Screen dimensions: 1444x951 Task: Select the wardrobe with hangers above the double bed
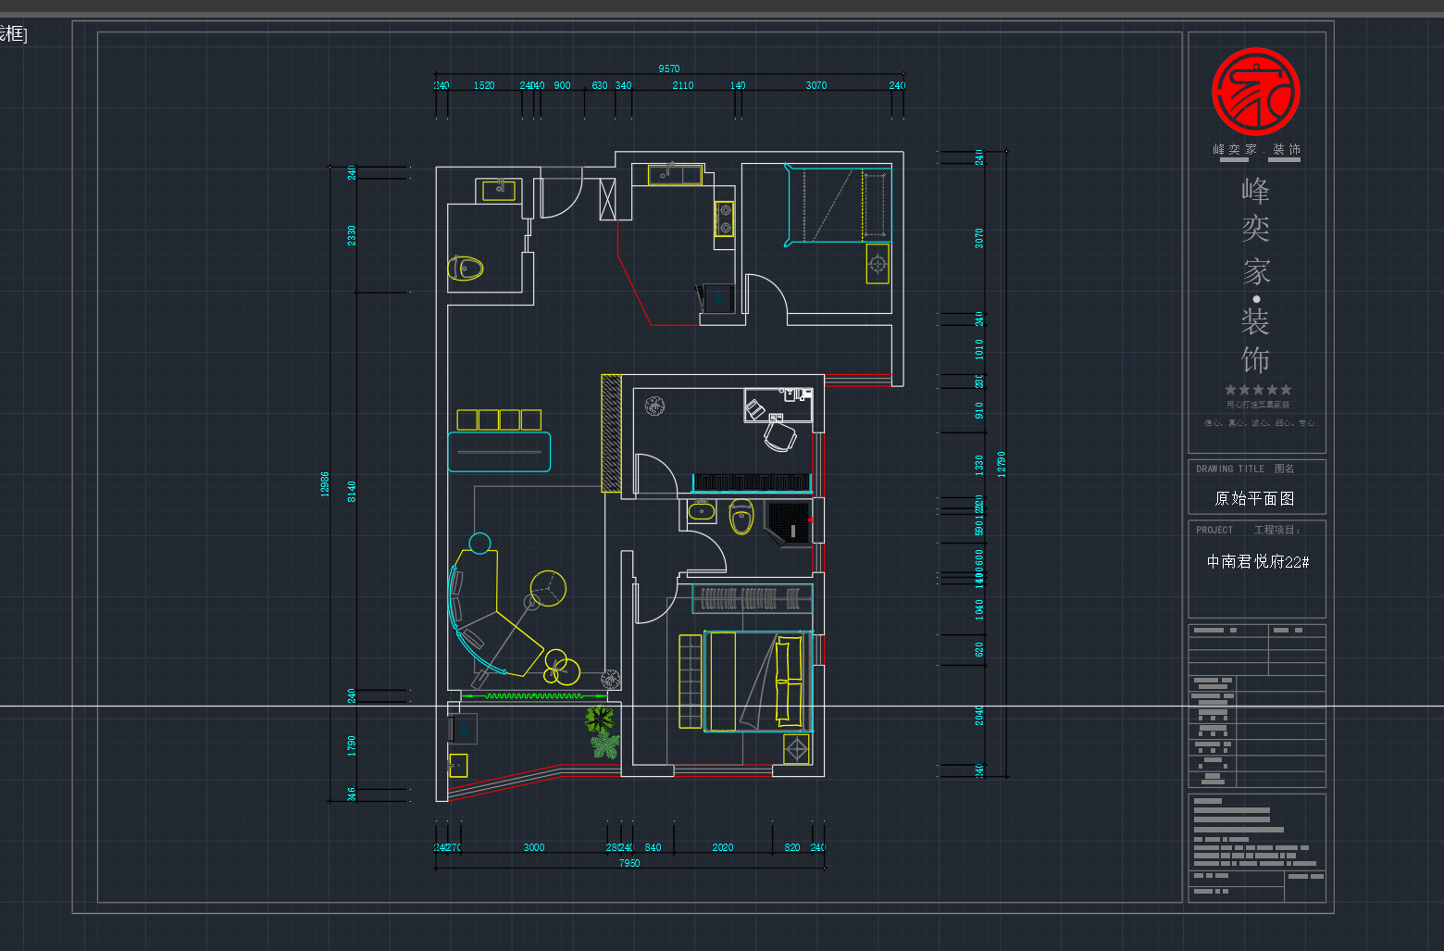(x=751, y=598)
